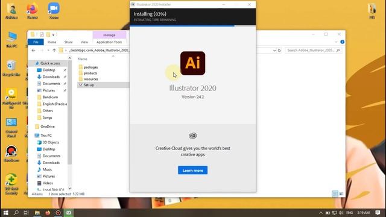
Task: Click the Explorer Up arrow button
Action: tap(54, 50)
